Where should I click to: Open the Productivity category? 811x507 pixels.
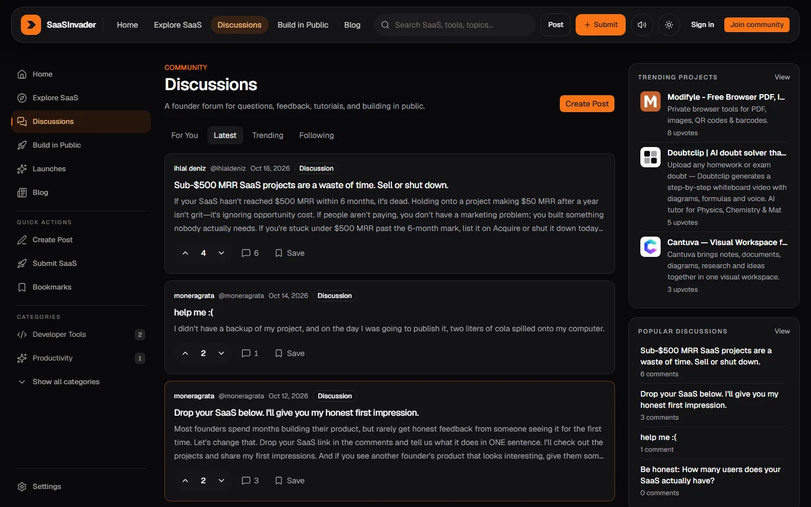(81, 358)
